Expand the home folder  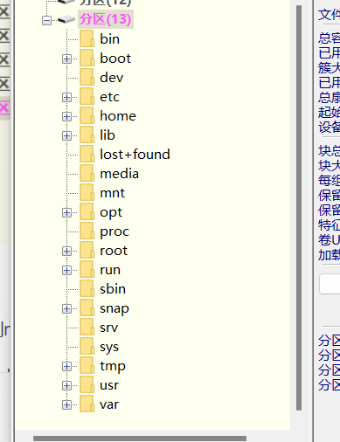tap(66, 116)
